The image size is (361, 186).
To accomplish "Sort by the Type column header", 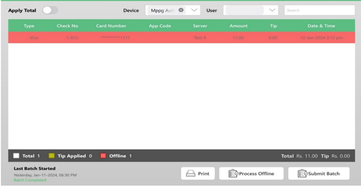I will pos(29,26).
